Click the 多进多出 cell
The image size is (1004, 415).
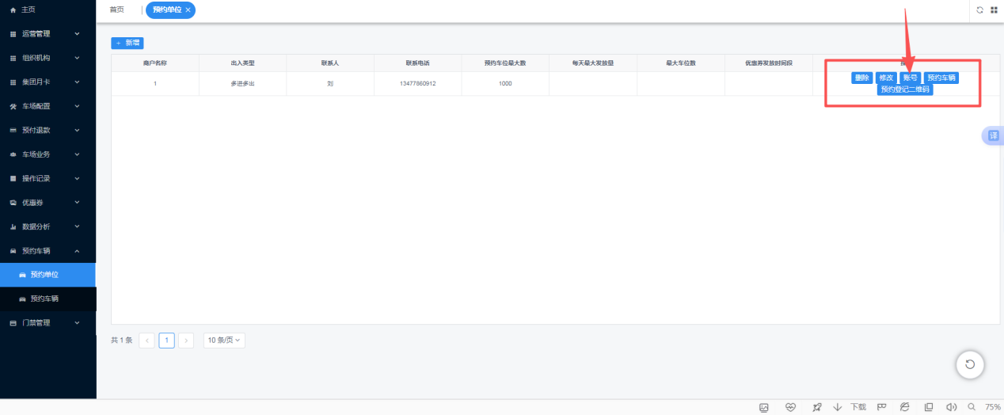242,83
